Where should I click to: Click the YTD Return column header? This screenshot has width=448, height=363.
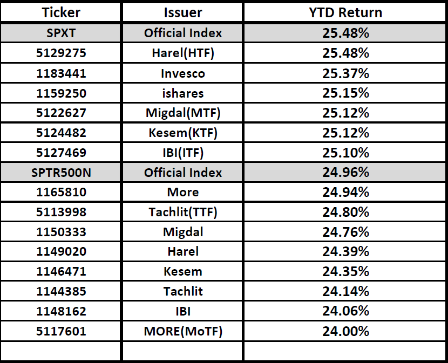[x=345, y=12]
